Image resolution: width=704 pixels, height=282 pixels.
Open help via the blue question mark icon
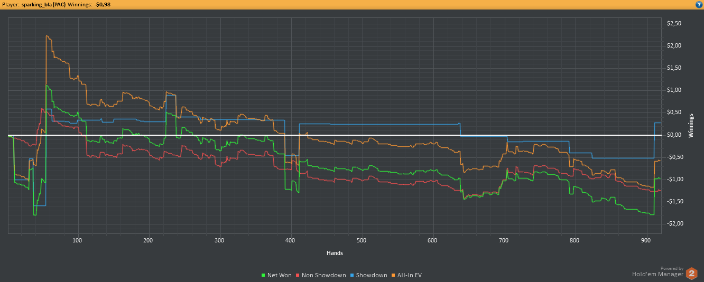tap(699, 4)
